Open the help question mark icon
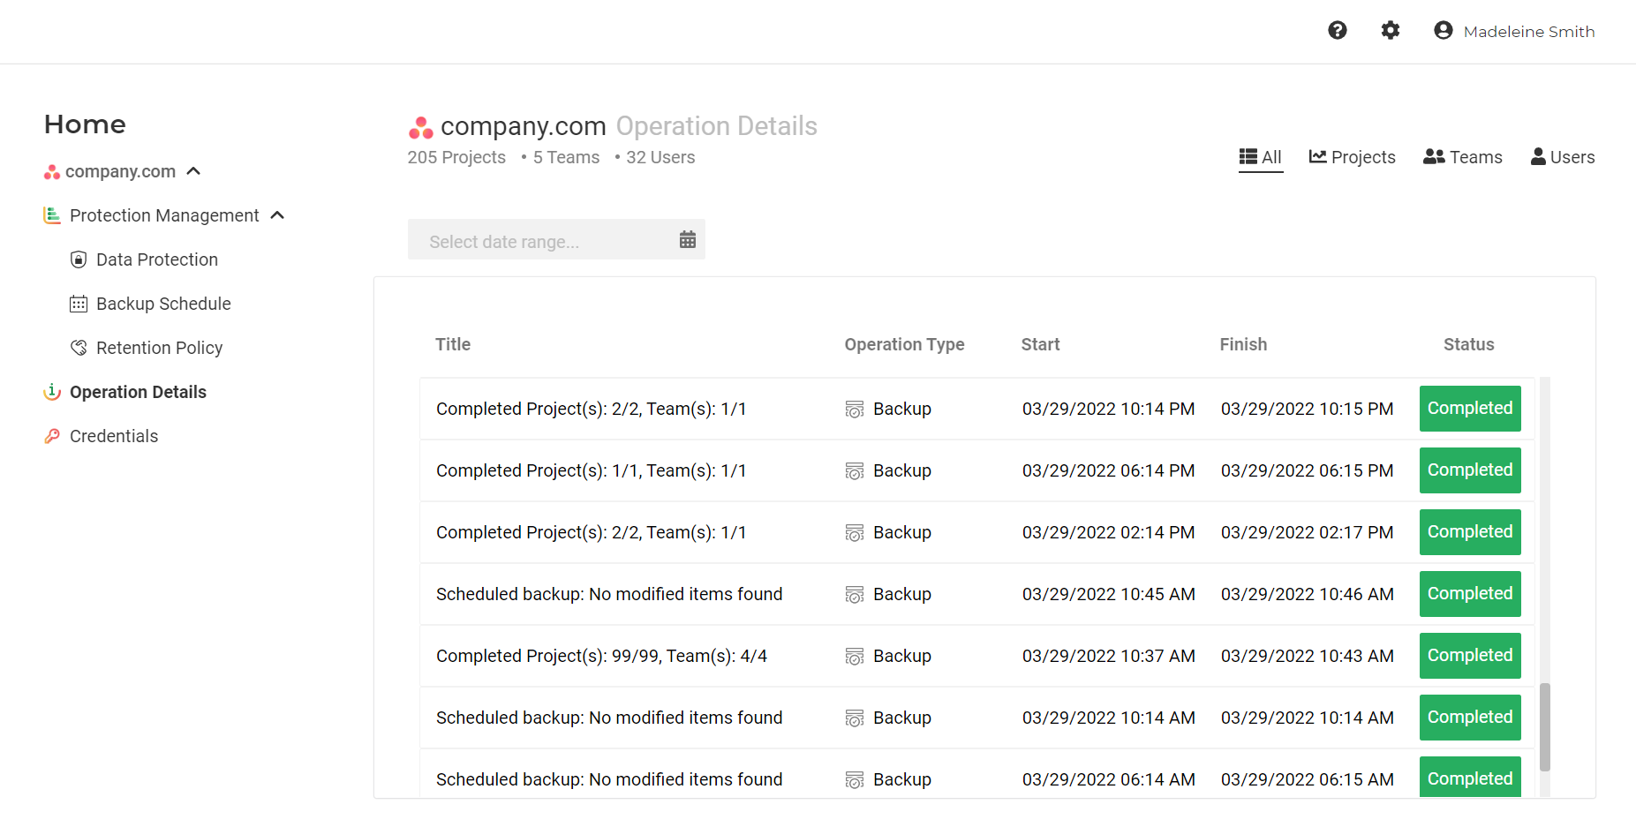Viewport: 1636px width, 827px height. tap(1338, 31)
